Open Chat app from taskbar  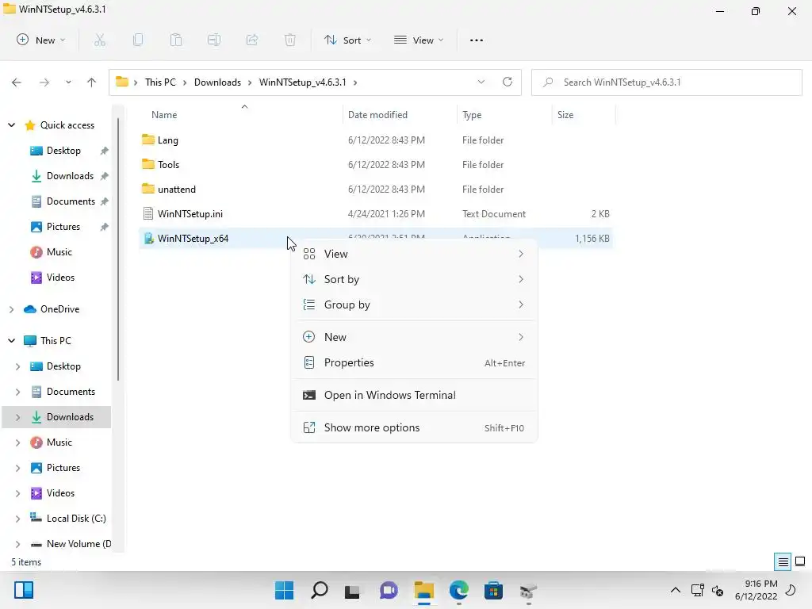(x=389, y=590)
